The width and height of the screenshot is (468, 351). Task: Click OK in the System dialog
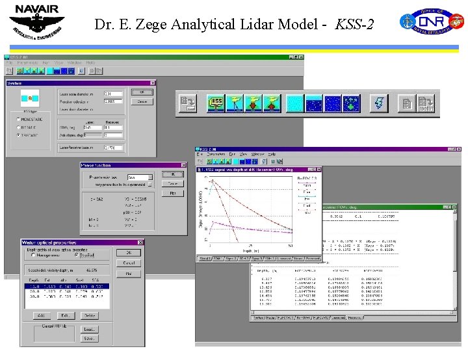(x=142, y=92)
